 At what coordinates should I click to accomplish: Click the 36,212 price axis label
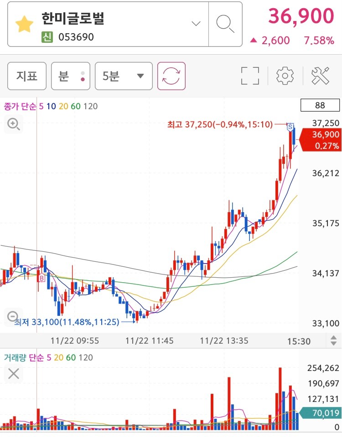(326, 173)
